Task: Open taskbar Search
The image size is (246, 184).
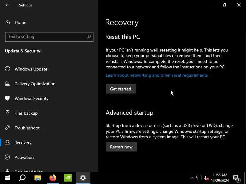Action: (x=22, y=178)
